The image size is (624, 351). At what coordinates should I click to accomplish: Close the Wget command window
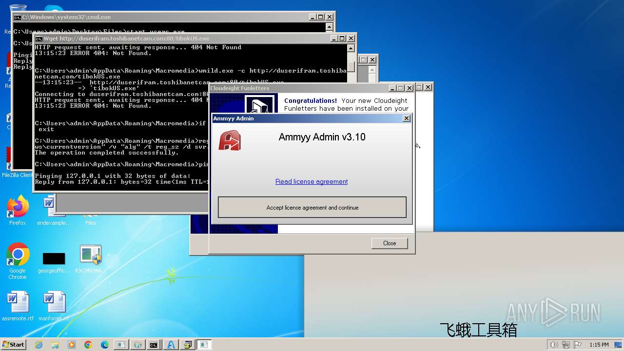coord(351,39)
